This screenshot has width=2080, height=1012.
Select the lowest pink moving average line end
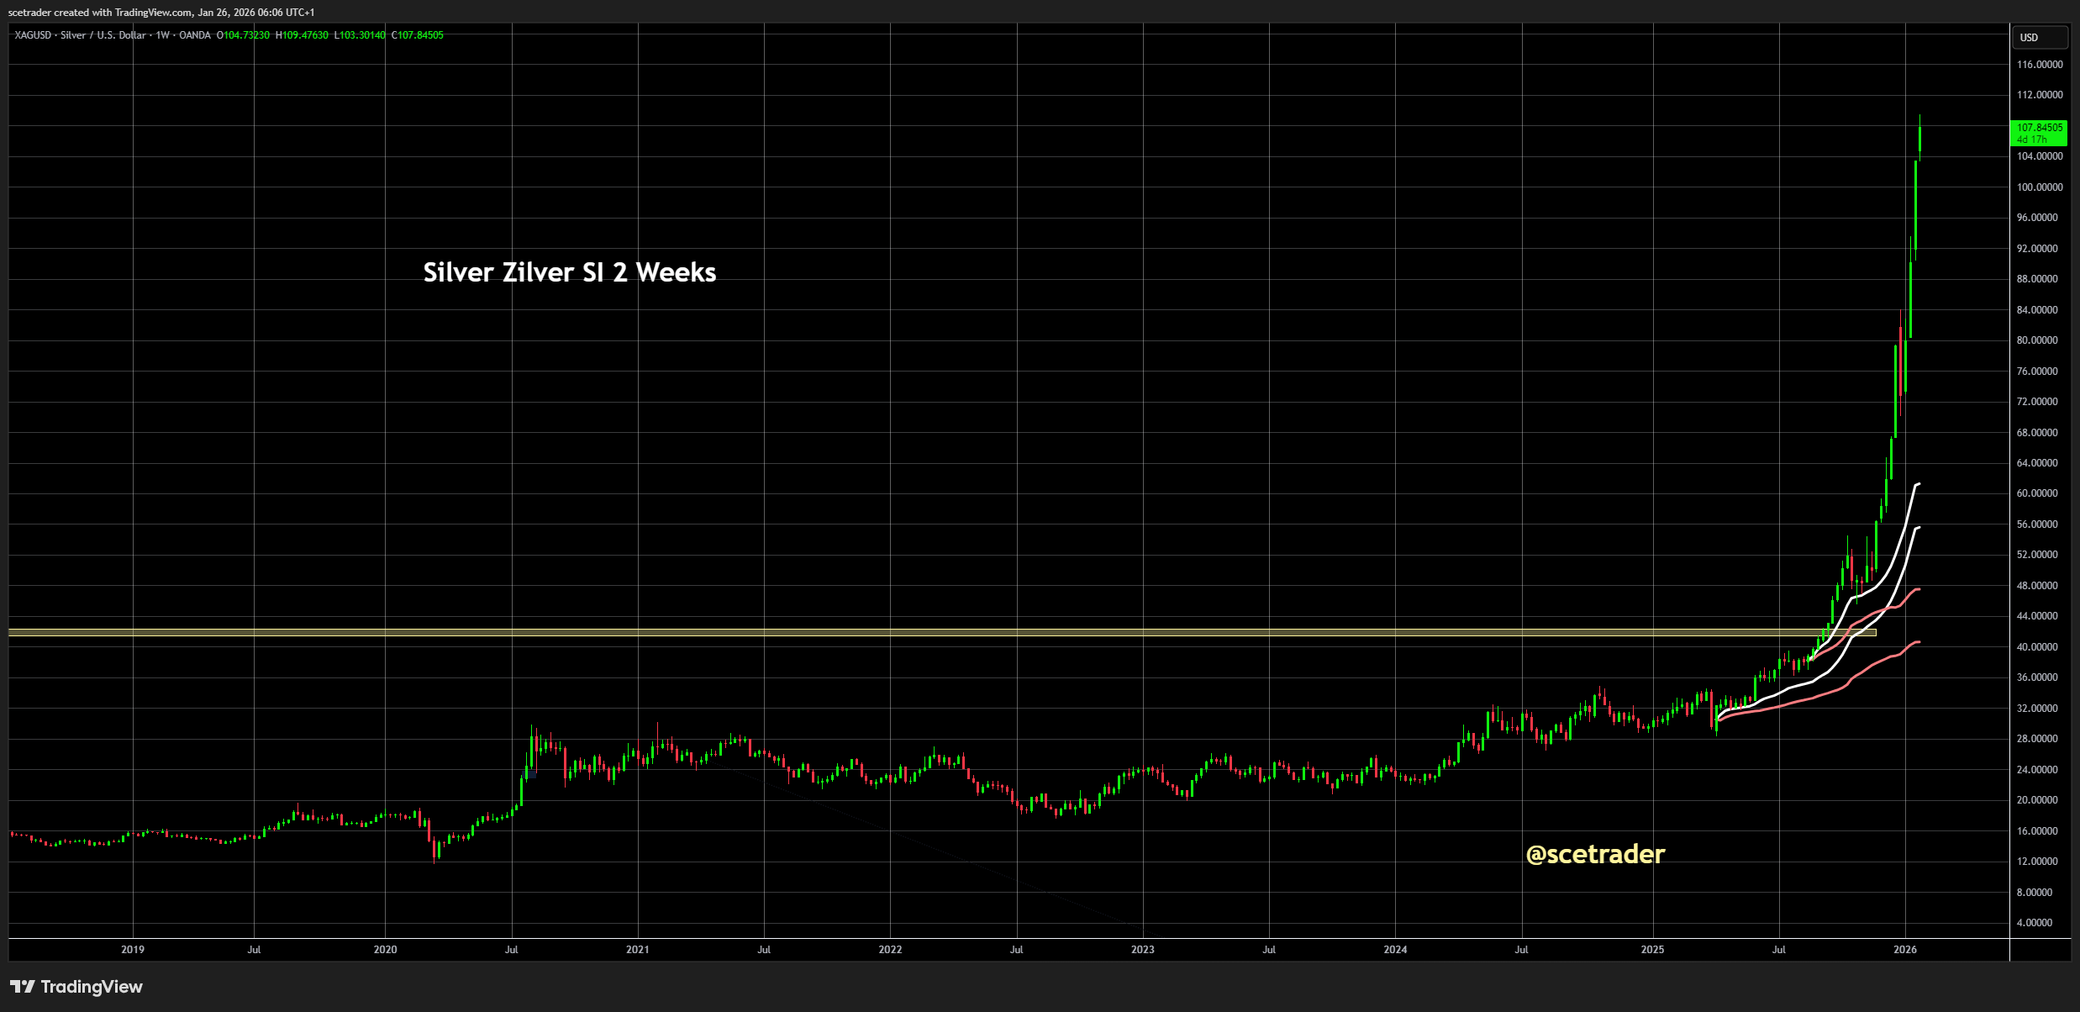pos(1917,642)
